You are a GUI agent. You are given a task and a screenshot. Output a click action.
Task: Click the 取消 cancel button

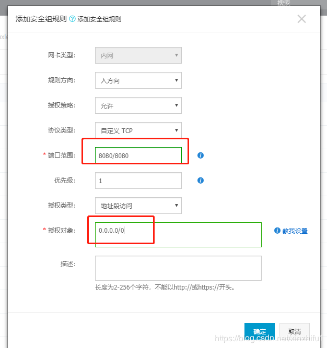coord(294,331)
